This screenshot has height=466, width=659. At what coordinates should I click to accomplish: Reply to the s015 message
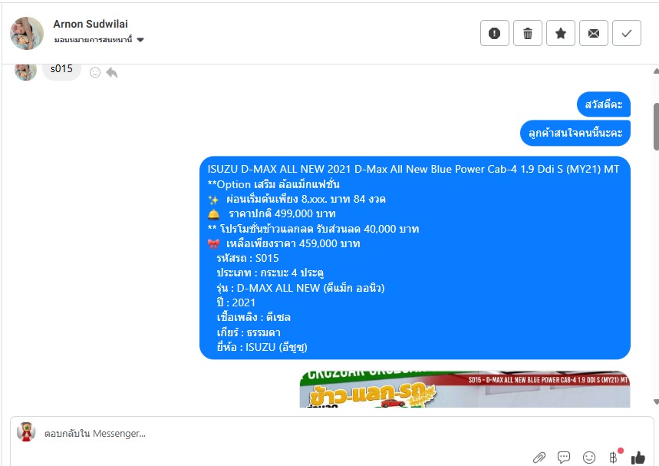112,73
